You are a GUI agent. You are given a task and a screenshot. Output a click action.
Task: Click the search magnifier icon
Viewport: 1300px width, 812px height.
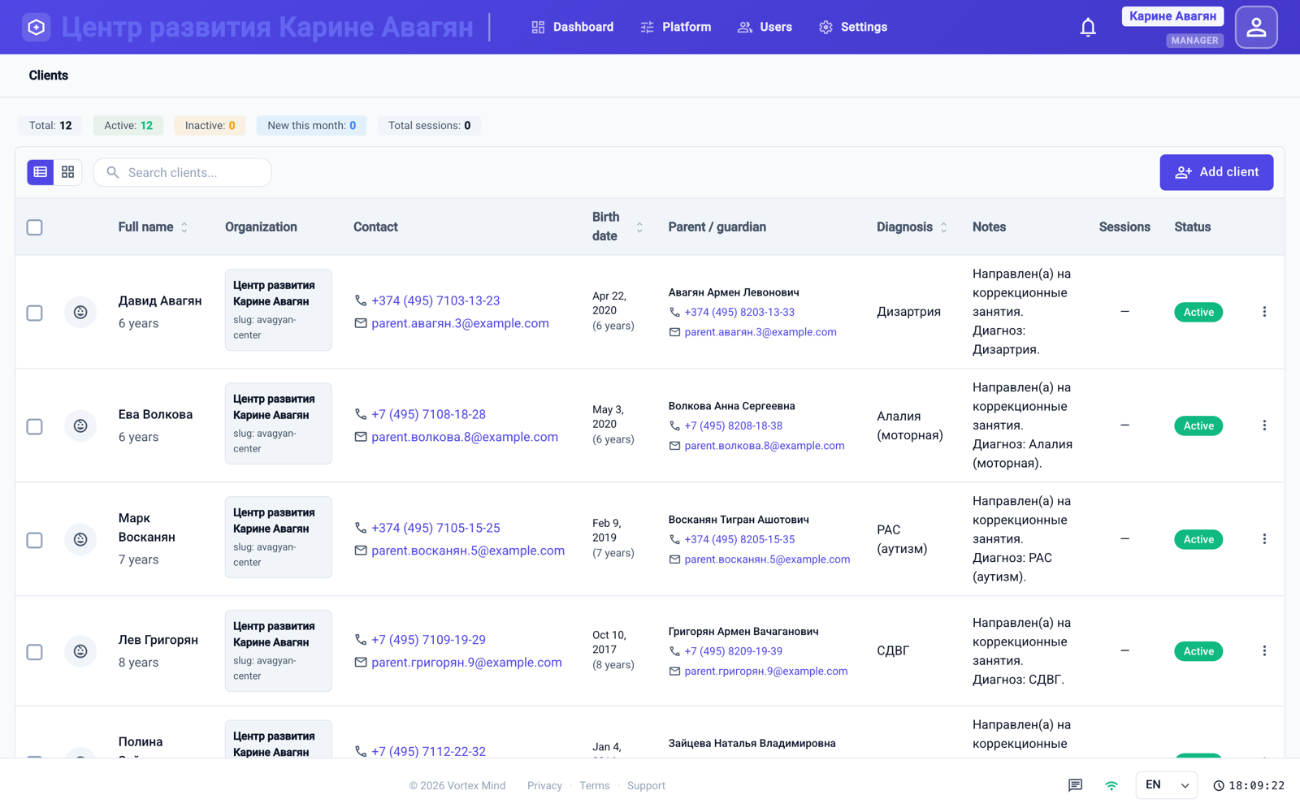[113, 172]
